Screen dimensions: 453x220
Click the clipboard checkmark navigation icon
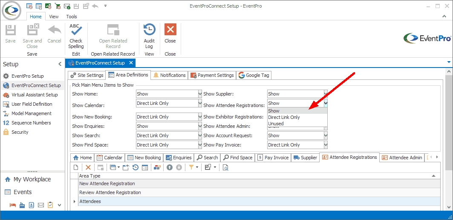(x=50, y=205)
